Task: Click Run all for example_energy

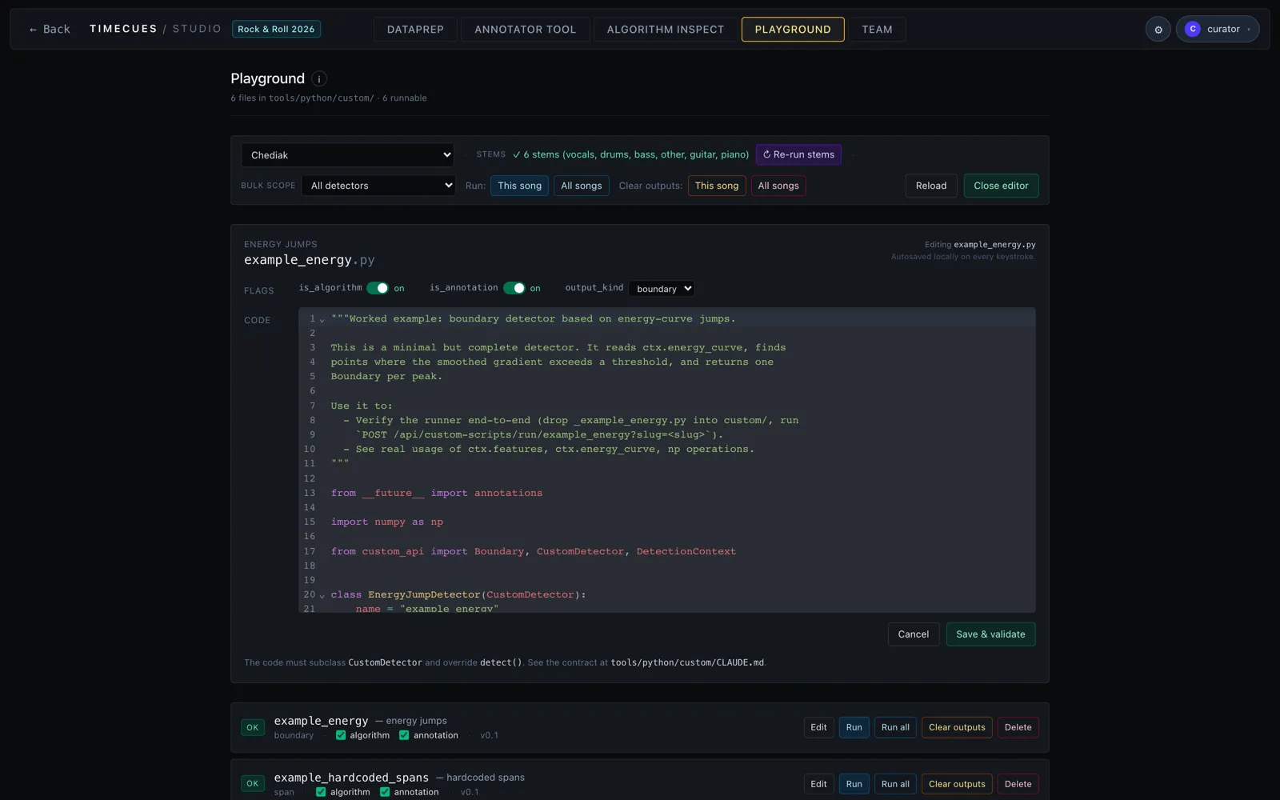Action: (x=895, y=727)
